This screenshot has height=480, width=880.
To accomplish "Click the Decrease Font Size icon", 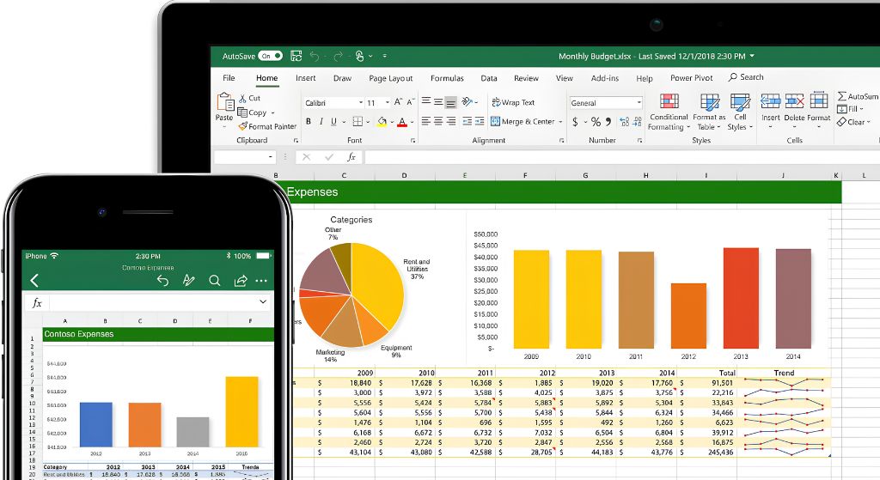I will coord(411,102).
